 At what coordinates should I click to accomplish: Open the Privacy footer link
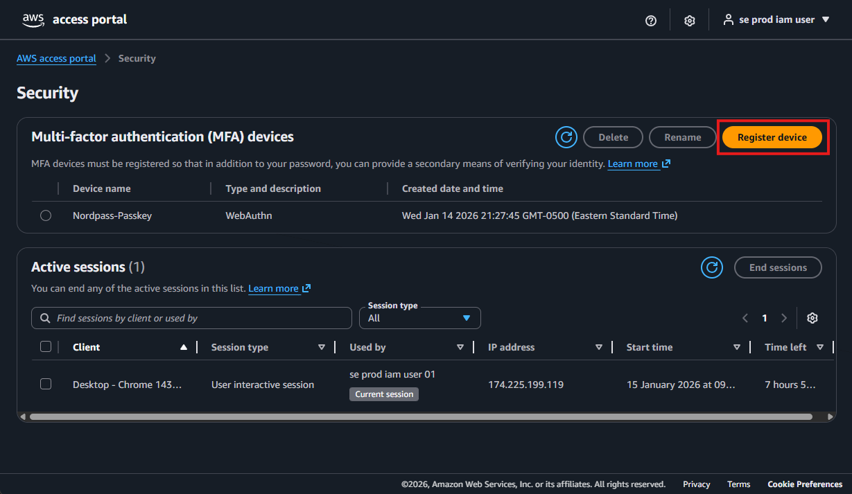pos(697,484)
